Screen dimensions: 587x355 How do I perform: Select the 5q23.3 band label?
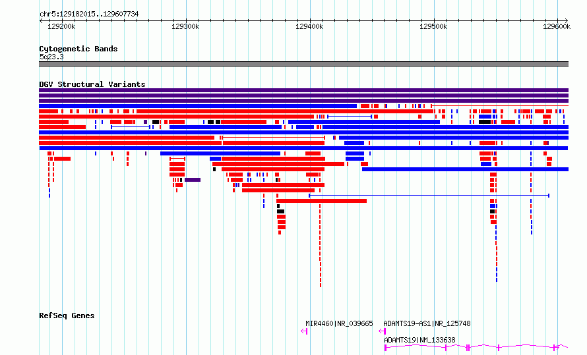(51, 57)
